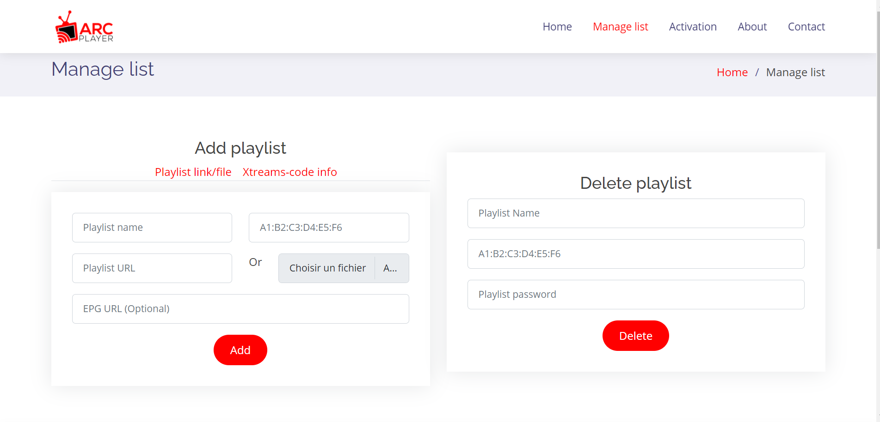Go to Manage list in navigation bar
Screen dimensions: 880x422
[x=620, y=27]
